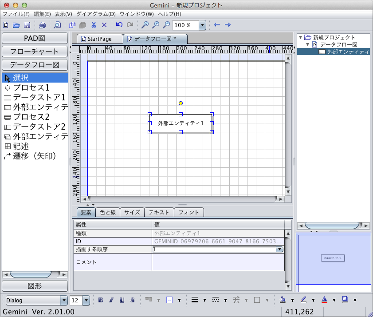Click the データフロー図 palette button
The image size is (373, 317).
pyautogui.click(x=35, y=65)
